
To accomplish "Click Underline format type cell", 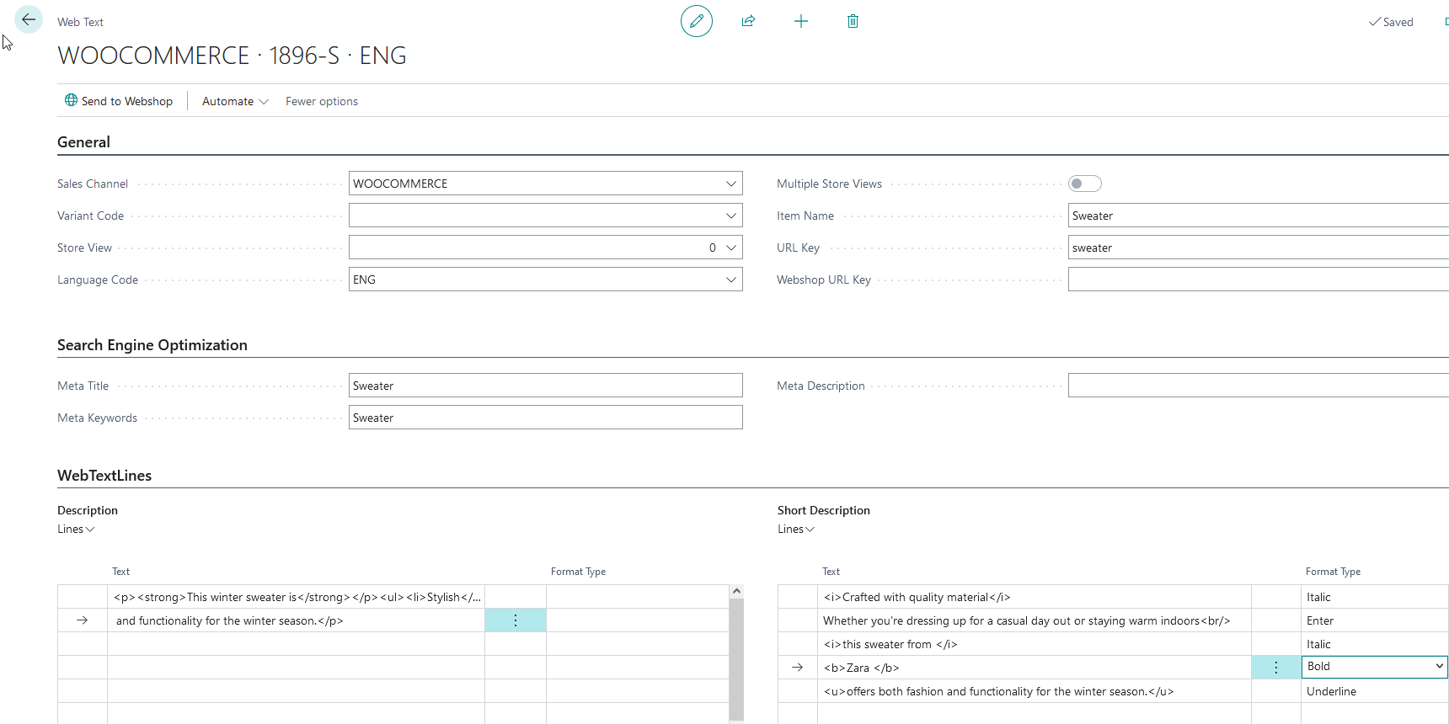I will tap(1375, 691).
